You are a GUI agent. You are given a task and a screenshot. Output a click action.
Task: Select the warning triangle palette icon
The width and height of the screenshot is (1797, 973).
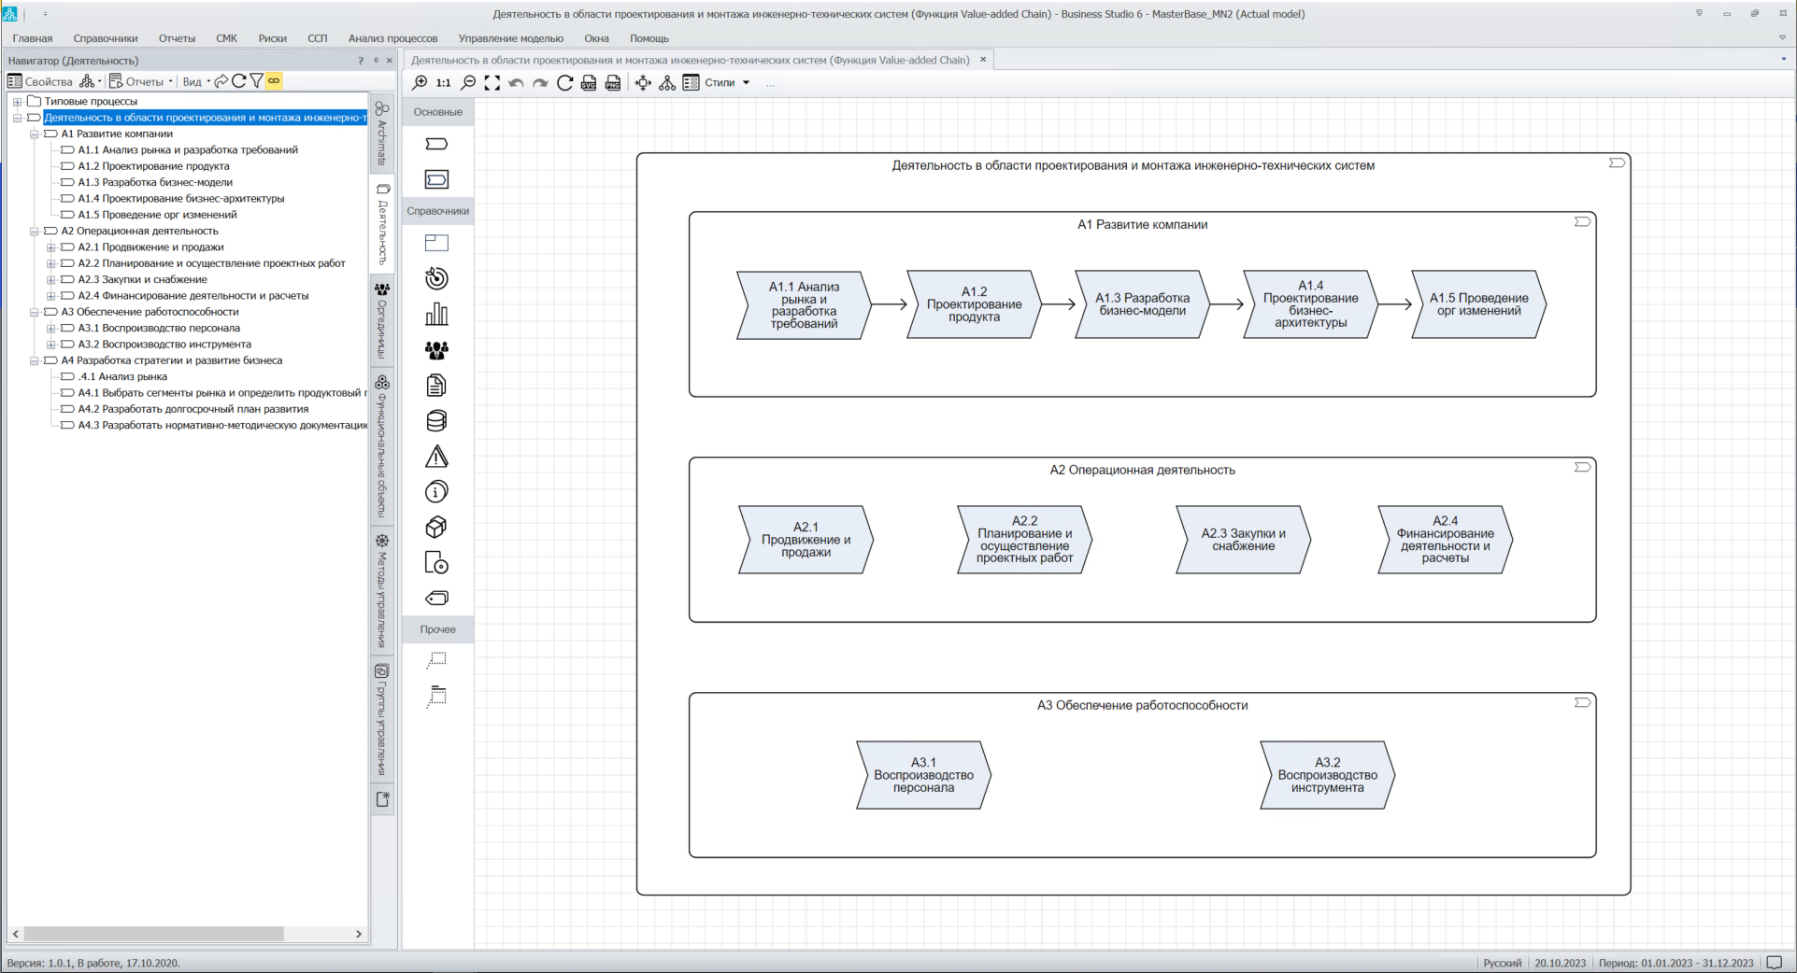[x=436, y=457]
